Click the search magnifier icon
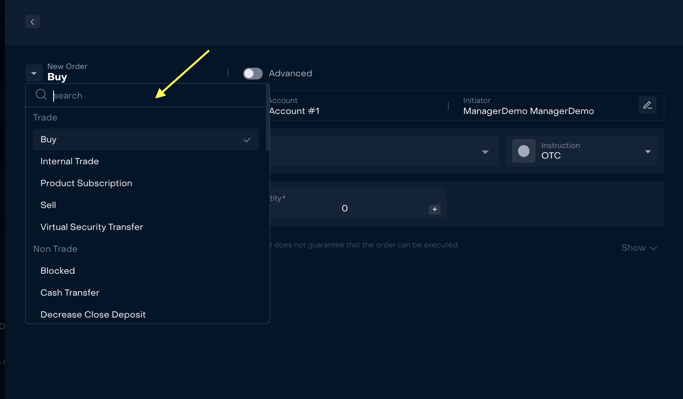Screen dimensions: 683x399 41,95
